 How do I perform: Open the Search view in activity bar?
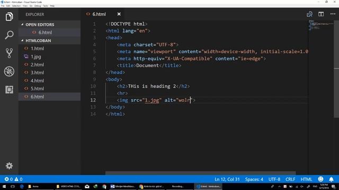9,35
